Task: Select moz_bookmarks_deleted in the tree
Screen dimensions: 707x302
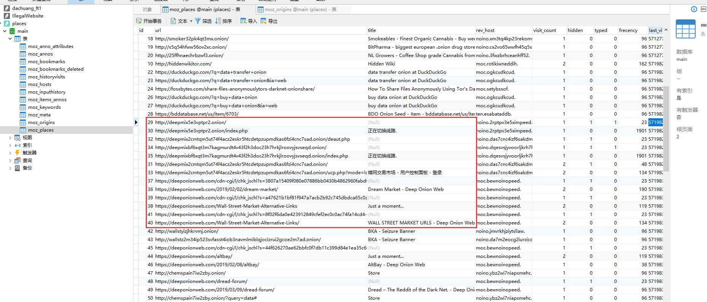Action: pos(56,69)
